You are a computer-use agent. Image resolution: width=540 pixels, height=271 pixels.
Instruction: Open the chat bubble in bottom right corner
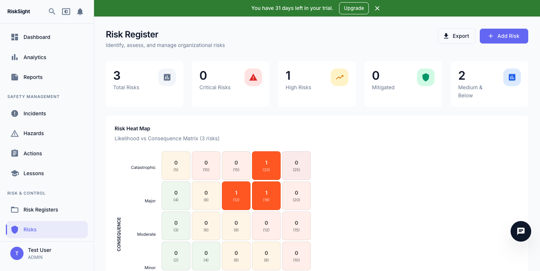(x=521, y=231)
